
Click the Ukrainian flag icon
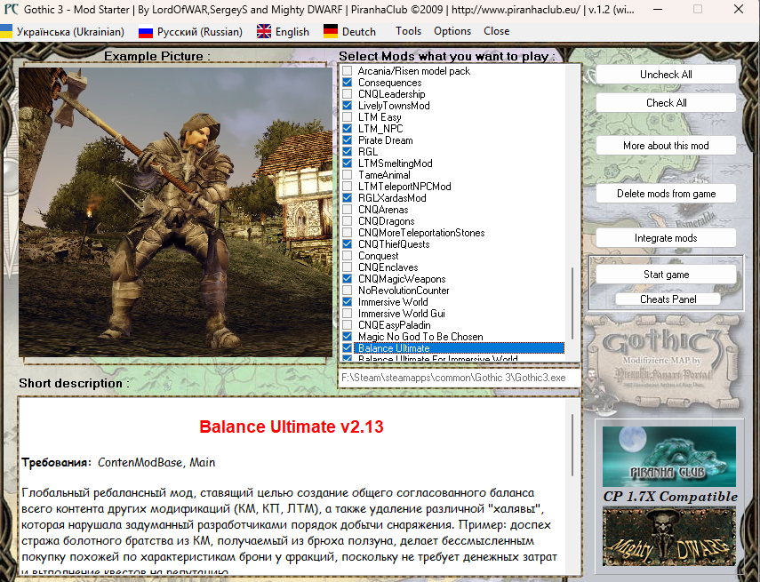[6, 31]
